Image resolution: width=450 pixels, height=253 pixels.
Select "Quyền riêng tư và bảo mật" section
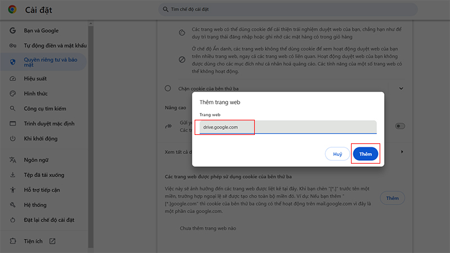tap(44, 62)
